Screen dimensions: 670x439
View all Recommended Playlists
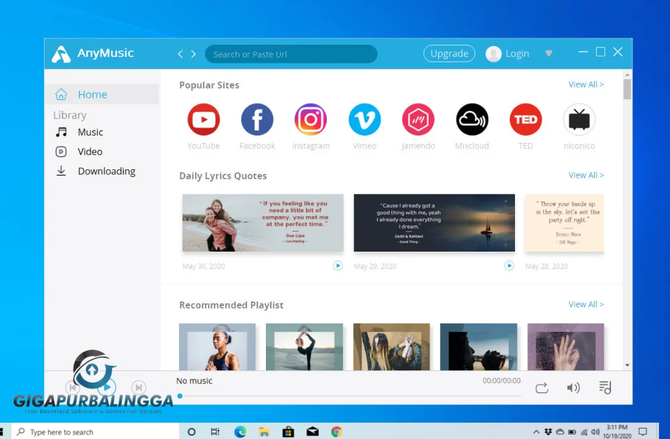pos(586,305)
